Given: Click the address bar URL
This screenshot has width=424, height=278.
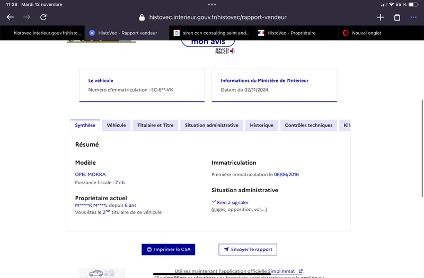Looking at the screenshot, I should 218,17.
